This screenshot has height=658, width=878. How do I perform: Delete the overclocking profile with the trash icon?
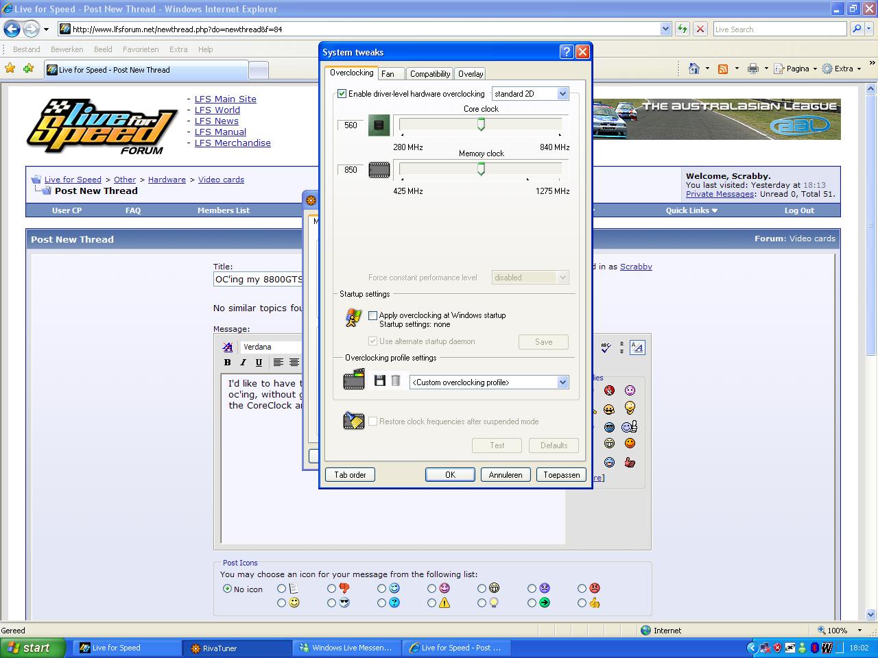tap(396, 380)
